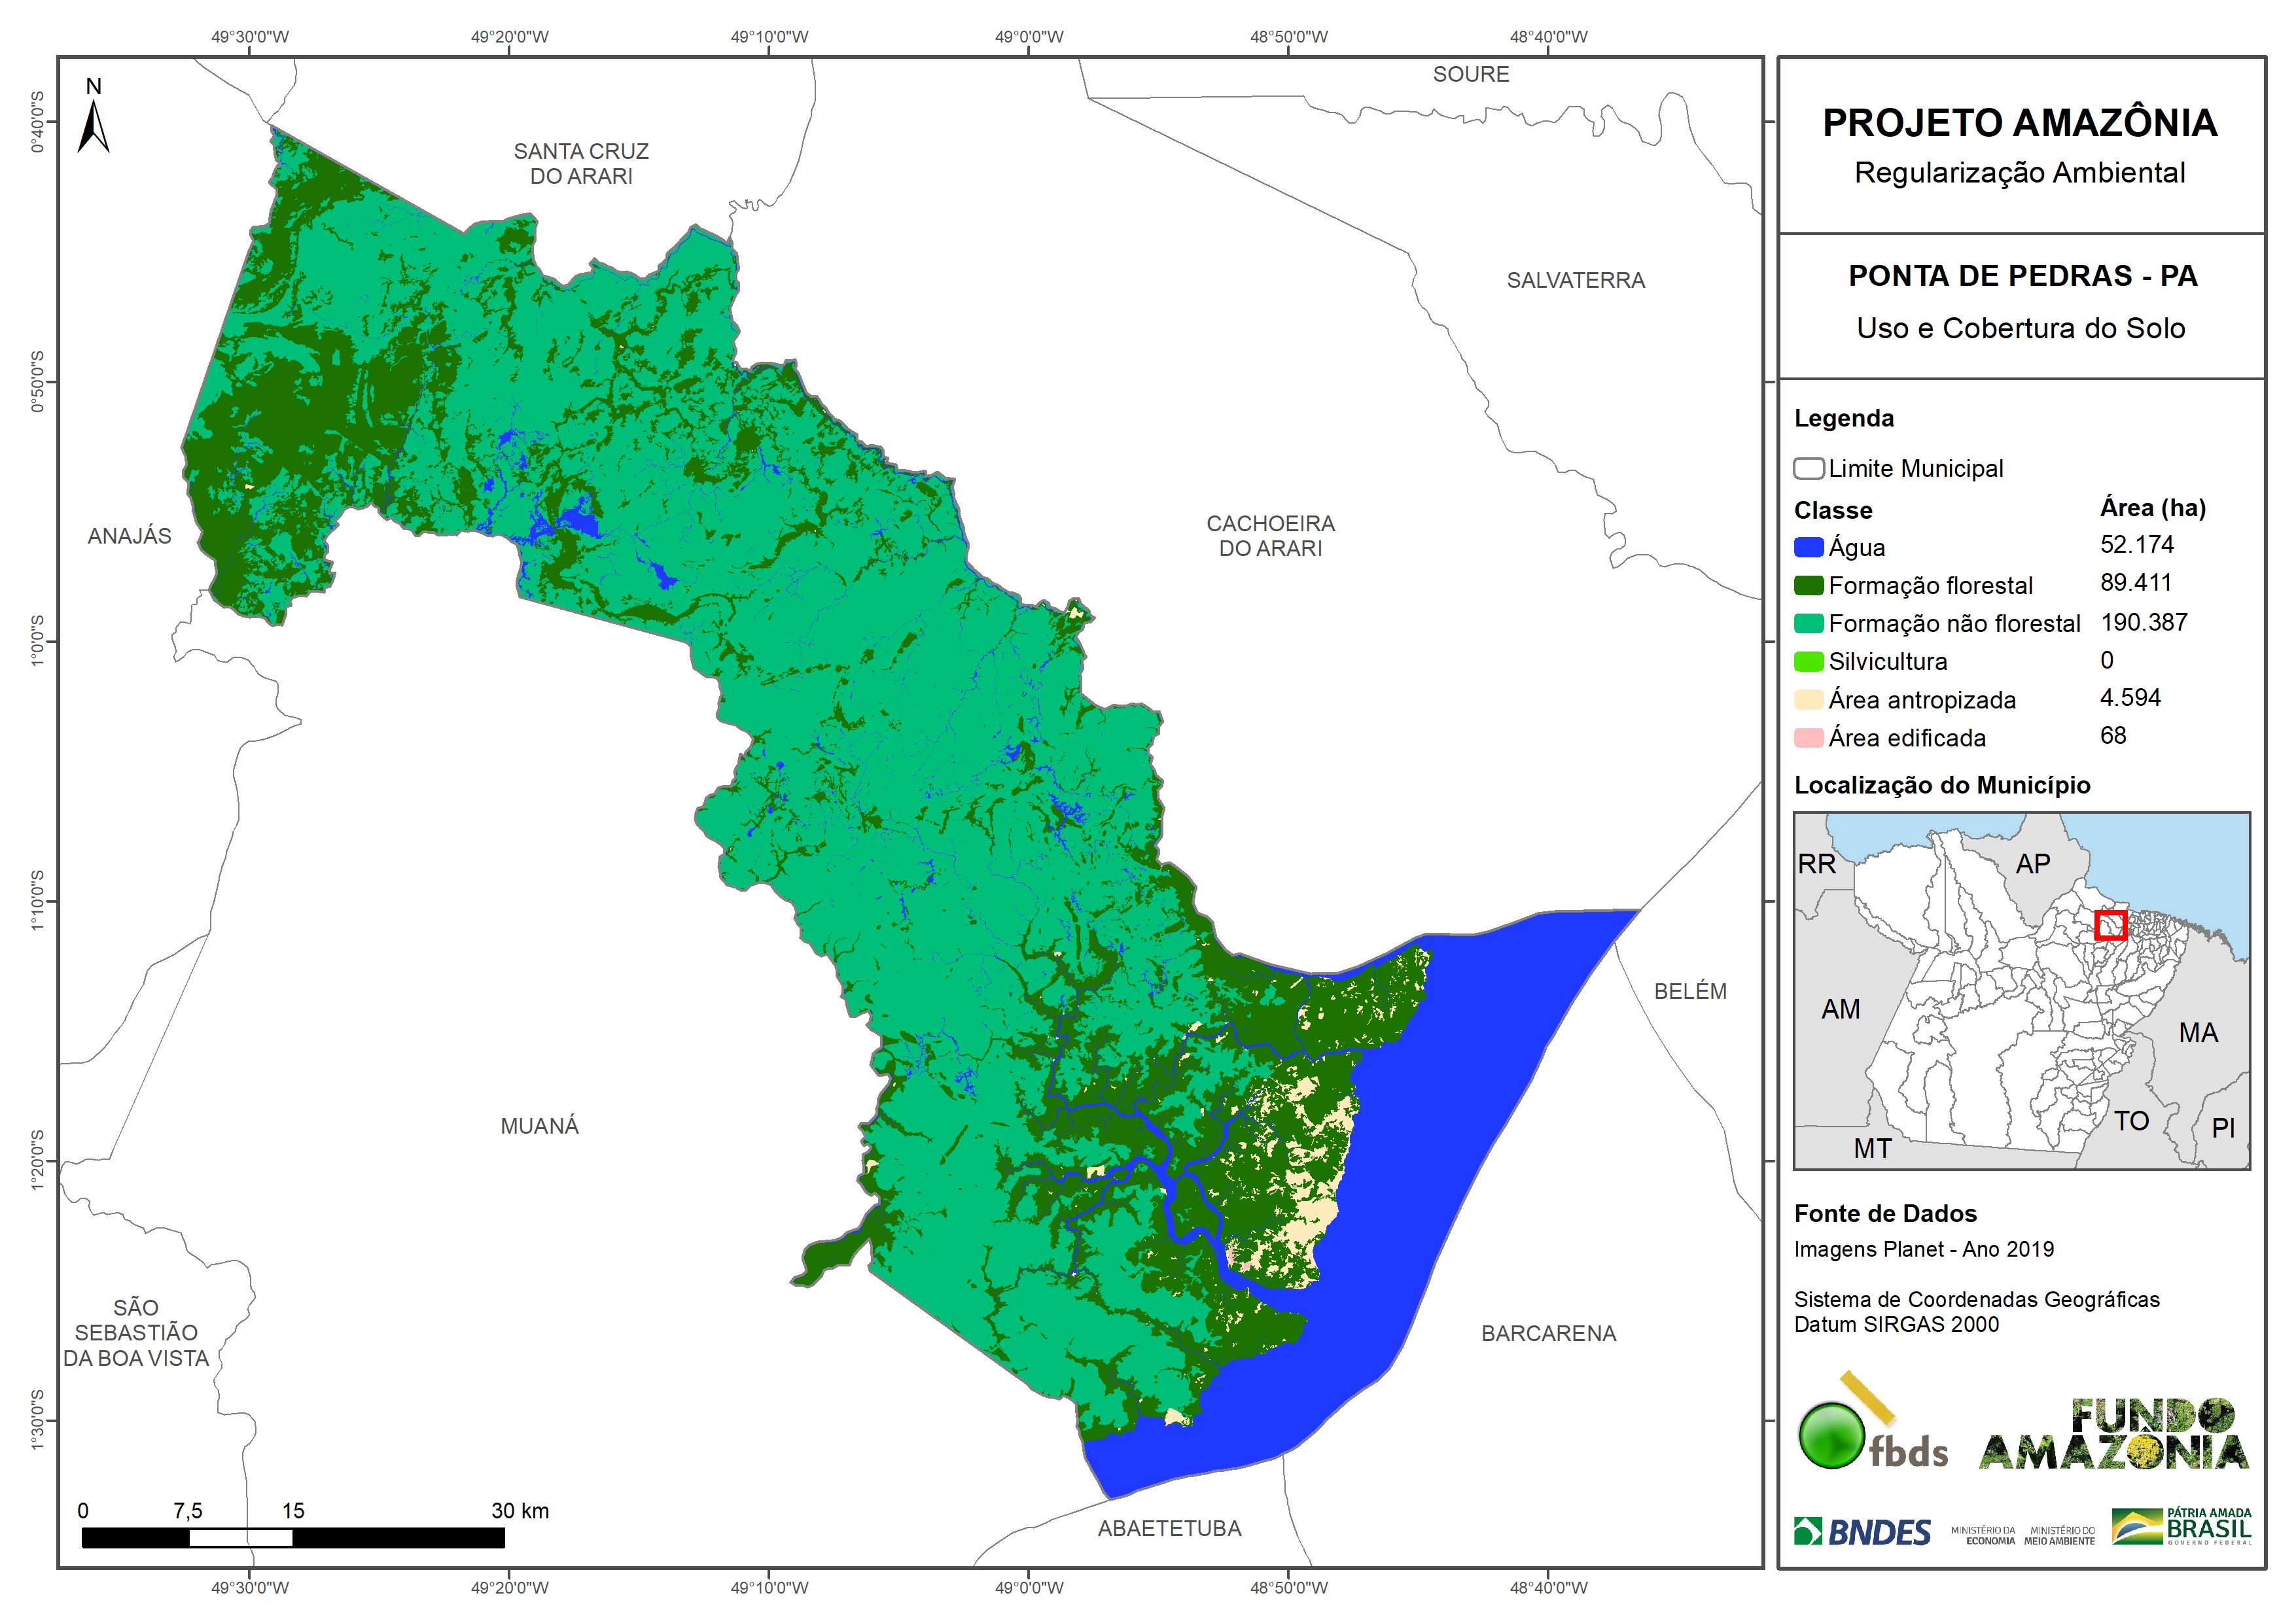Click the dark green Formação florestal swatch

tap(1808, 585)
